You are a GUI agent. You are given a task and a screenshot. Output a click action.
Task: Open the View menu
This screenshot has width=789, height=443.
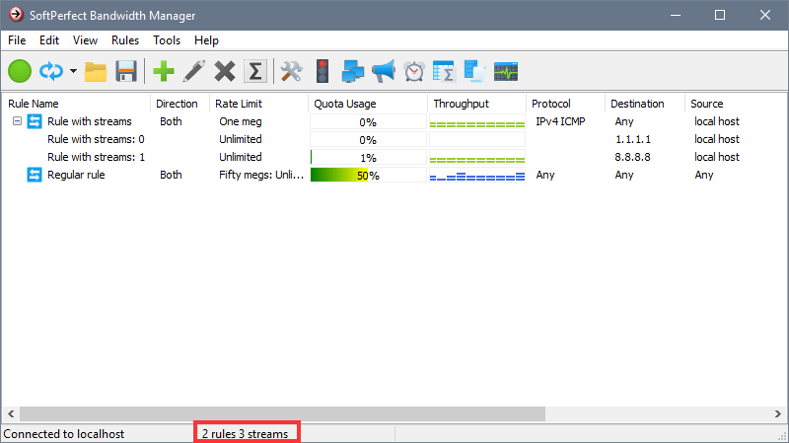(x=85, y=40)
